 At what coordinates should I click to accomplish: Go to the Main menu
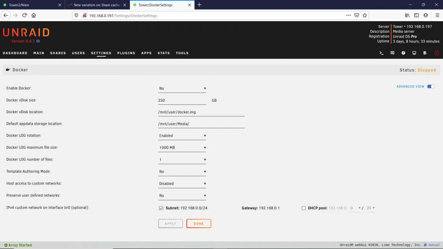click(x=39, y=53)
